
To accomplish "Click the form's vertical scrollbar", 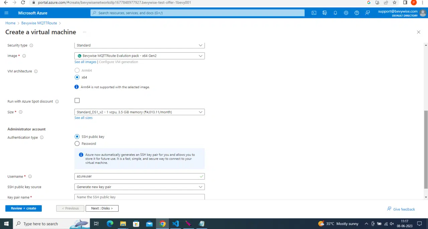I will pyautogui.click(x=426, y=150).
